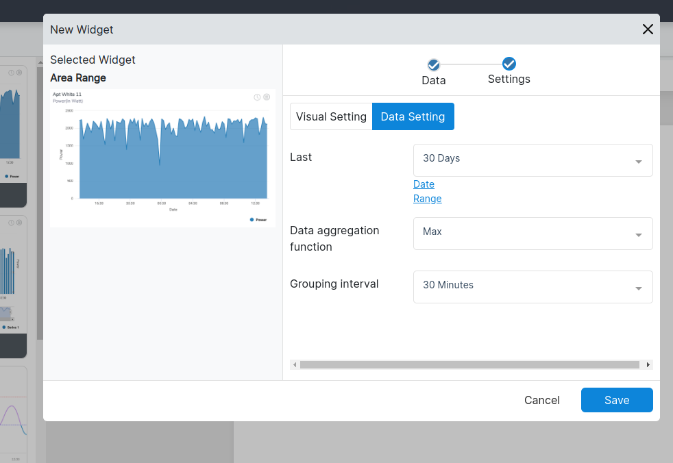The image size is (673, 463).
Task: Click the scrollbar's right arrow
Action: (x=648, y=365)
